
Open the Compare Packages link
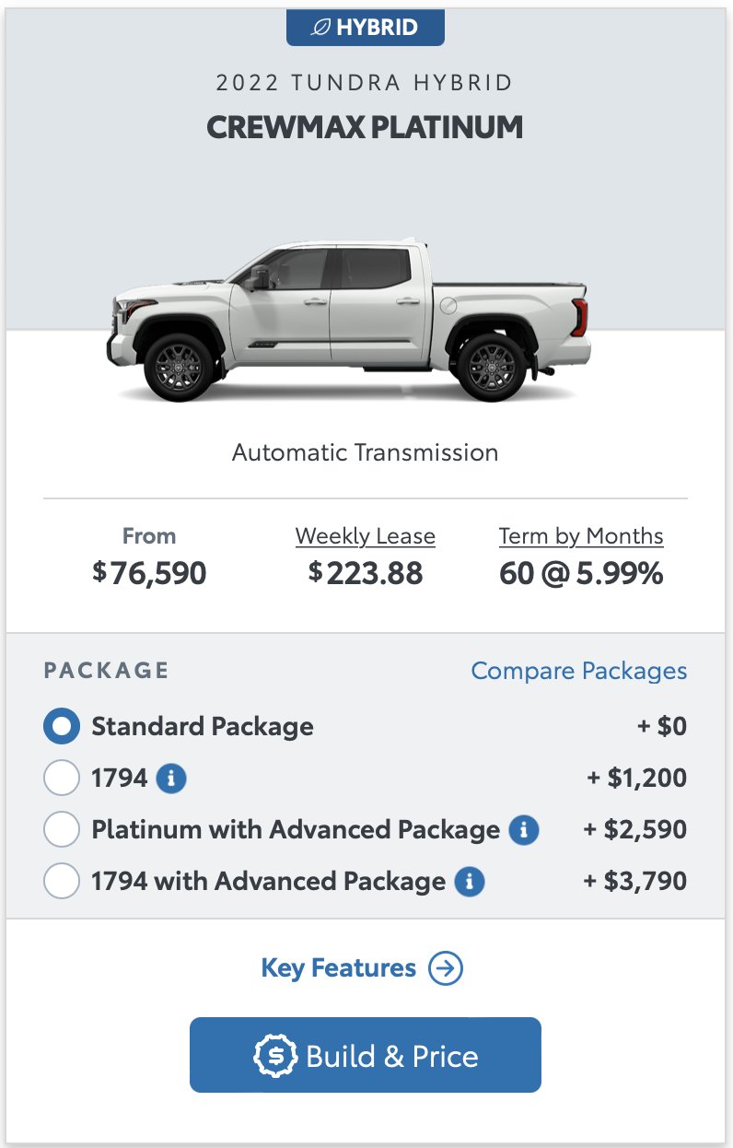click(579, 671)
